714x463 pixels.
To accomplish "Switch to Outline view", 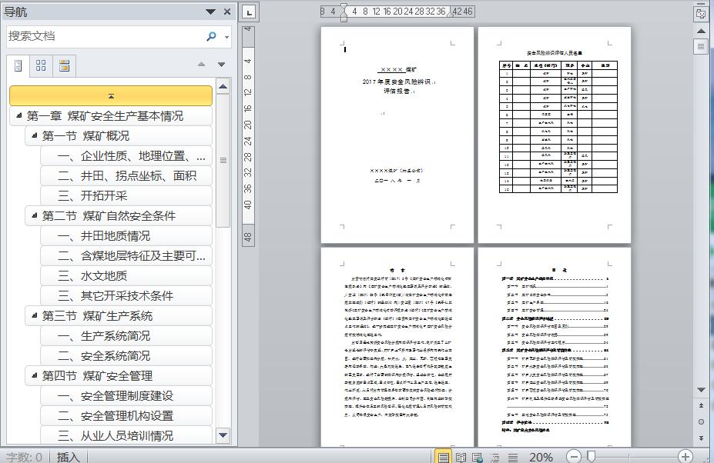I will pos(495,457).
